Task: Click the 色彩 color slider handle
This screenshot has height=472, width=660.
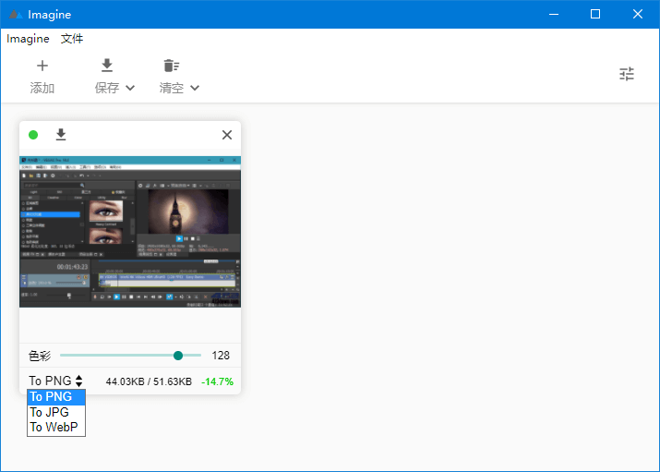Action: coord(178,356)
